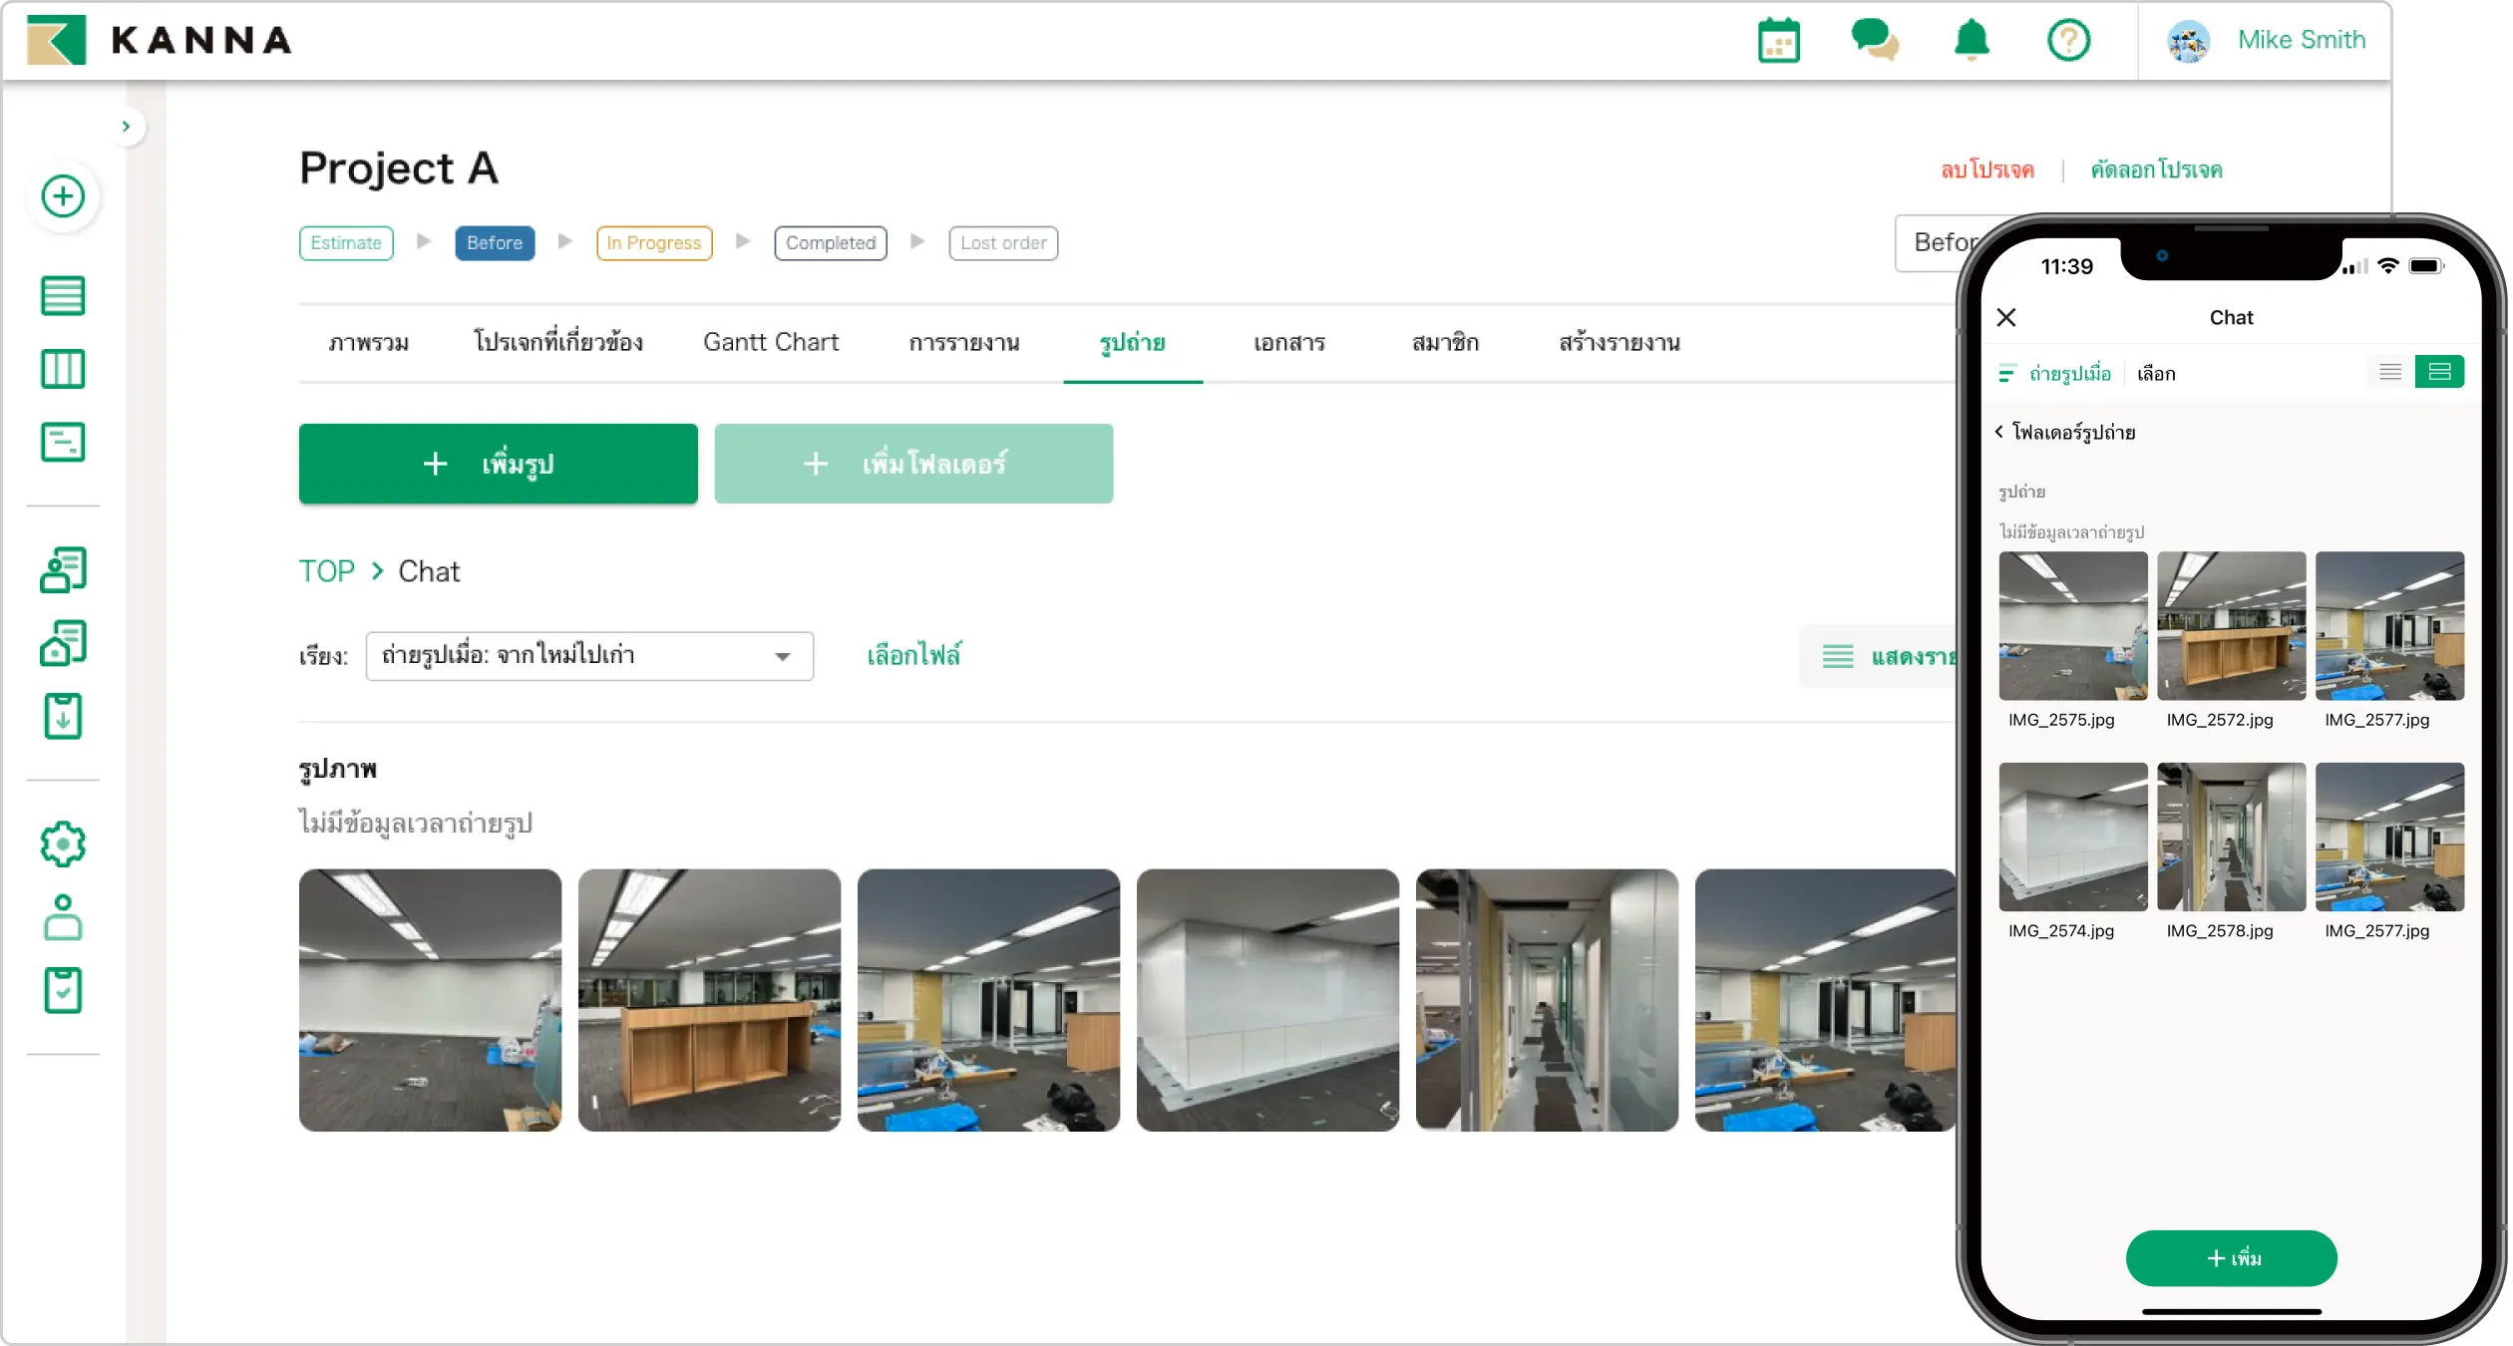Click the green เพิ่มรูป button
The width and height of the screenshot is (2513, 1346).
(x=498, y=464)
